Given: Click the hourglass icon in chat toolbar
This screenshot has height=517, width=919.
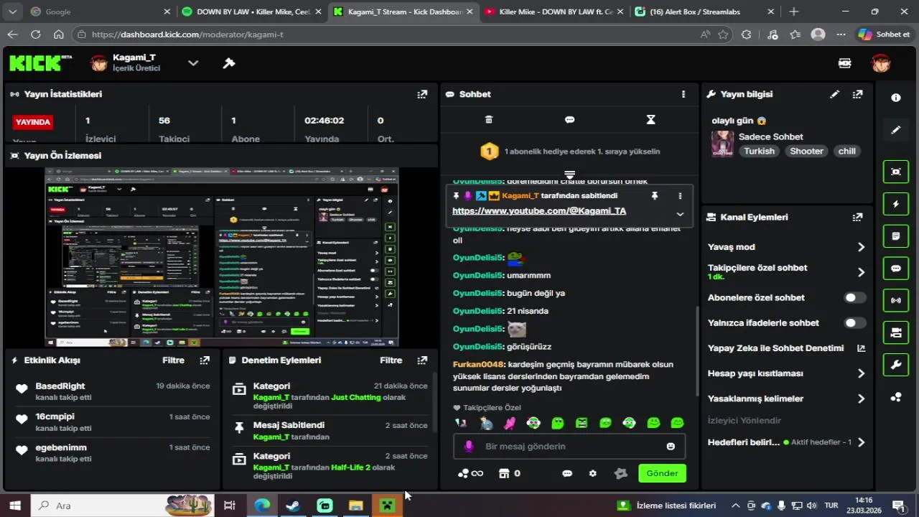Looking at the screenshot, I should tap(650, 120).
